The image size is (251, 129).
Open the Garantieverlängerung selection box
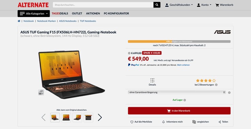click(x=177, y=92)
